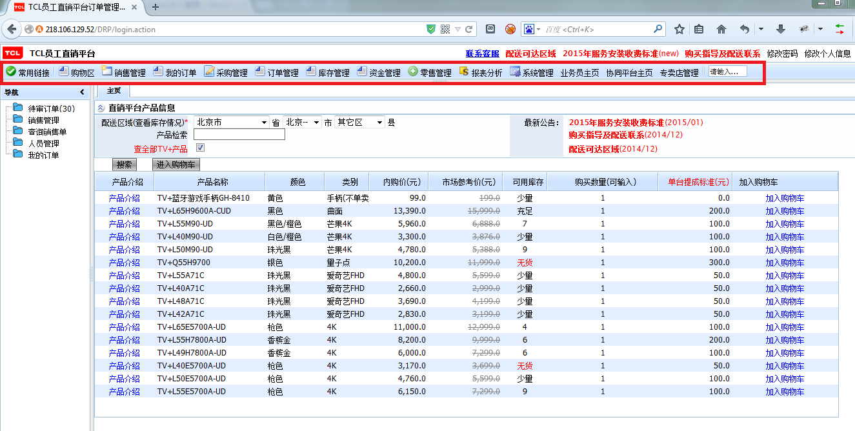Collapse the 直销平台产品信息 panel
Screen dimensions: 855x431
click(101, 108)
